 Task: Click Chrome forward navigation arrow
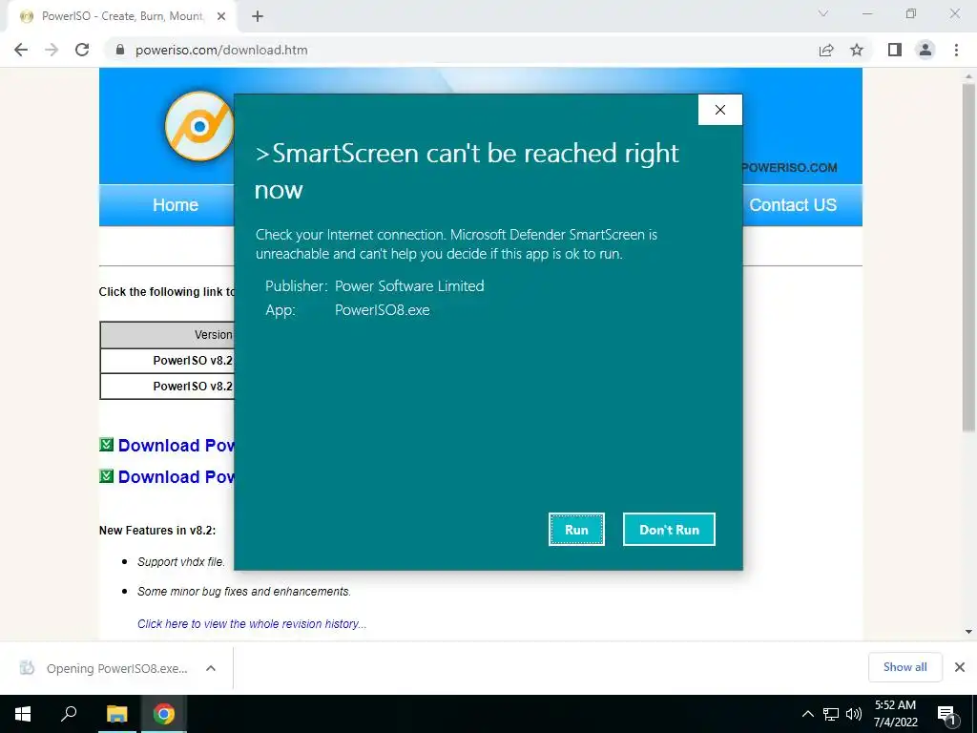click(x=52, y=50)
